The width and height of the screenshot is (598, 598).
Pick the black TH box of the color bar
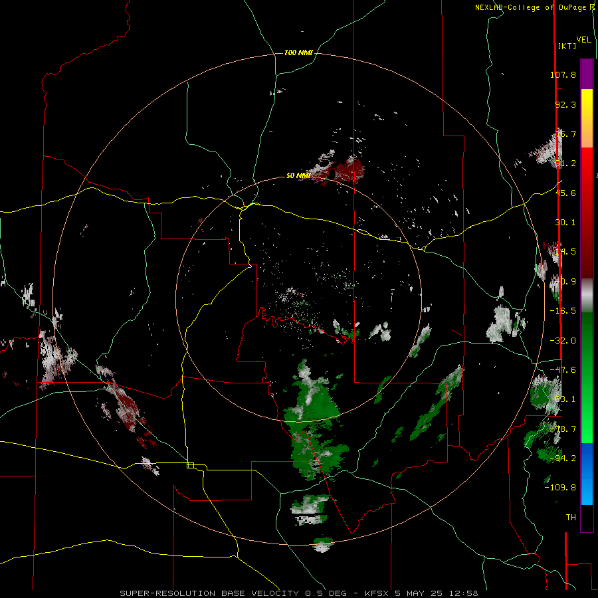pyautogui.click(x=587, y=518)
